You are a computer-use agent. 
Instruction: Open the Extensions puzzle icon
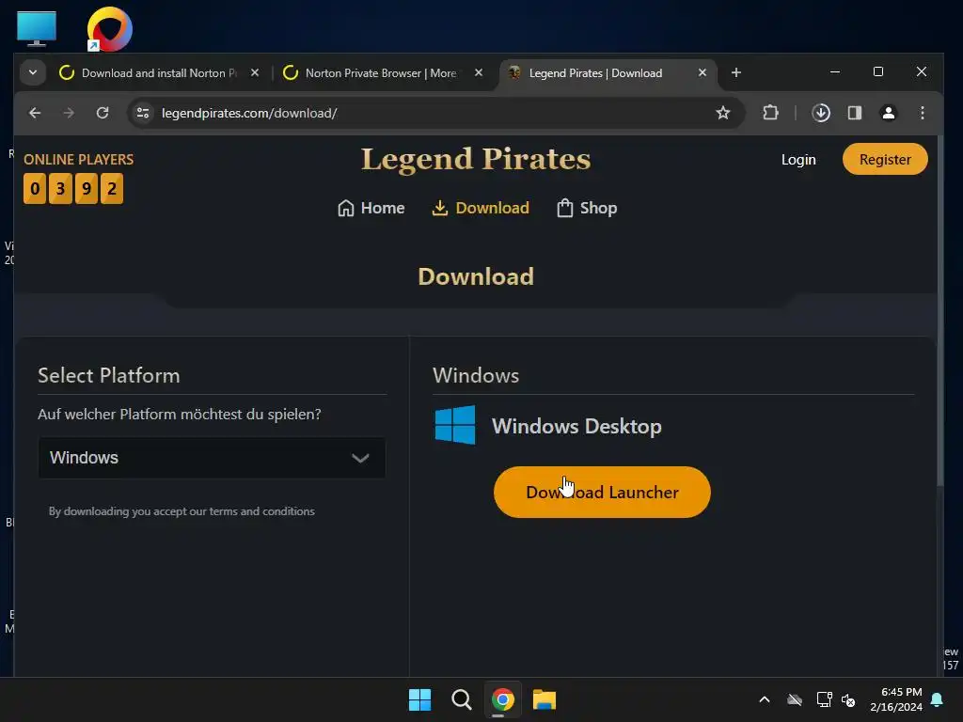pyautogui.click(x=770, y=113)
